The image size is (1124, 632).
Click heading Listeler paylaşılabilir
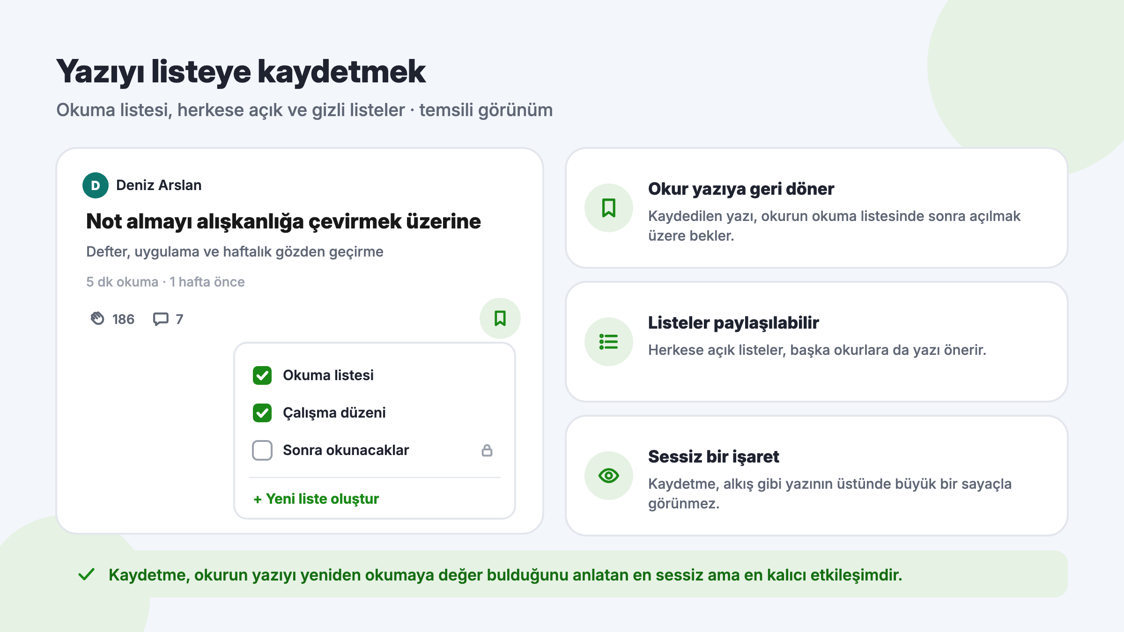(x=733, y=323)
